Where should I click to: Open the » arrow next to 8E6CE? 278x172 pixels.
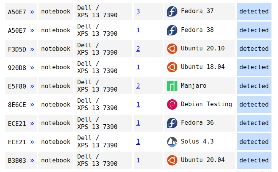32,105
